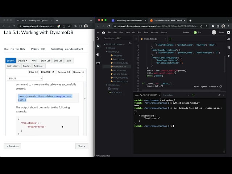Open Cloud9 preferences gear icon
The image size is (232, 174).
tap(229, 32)
